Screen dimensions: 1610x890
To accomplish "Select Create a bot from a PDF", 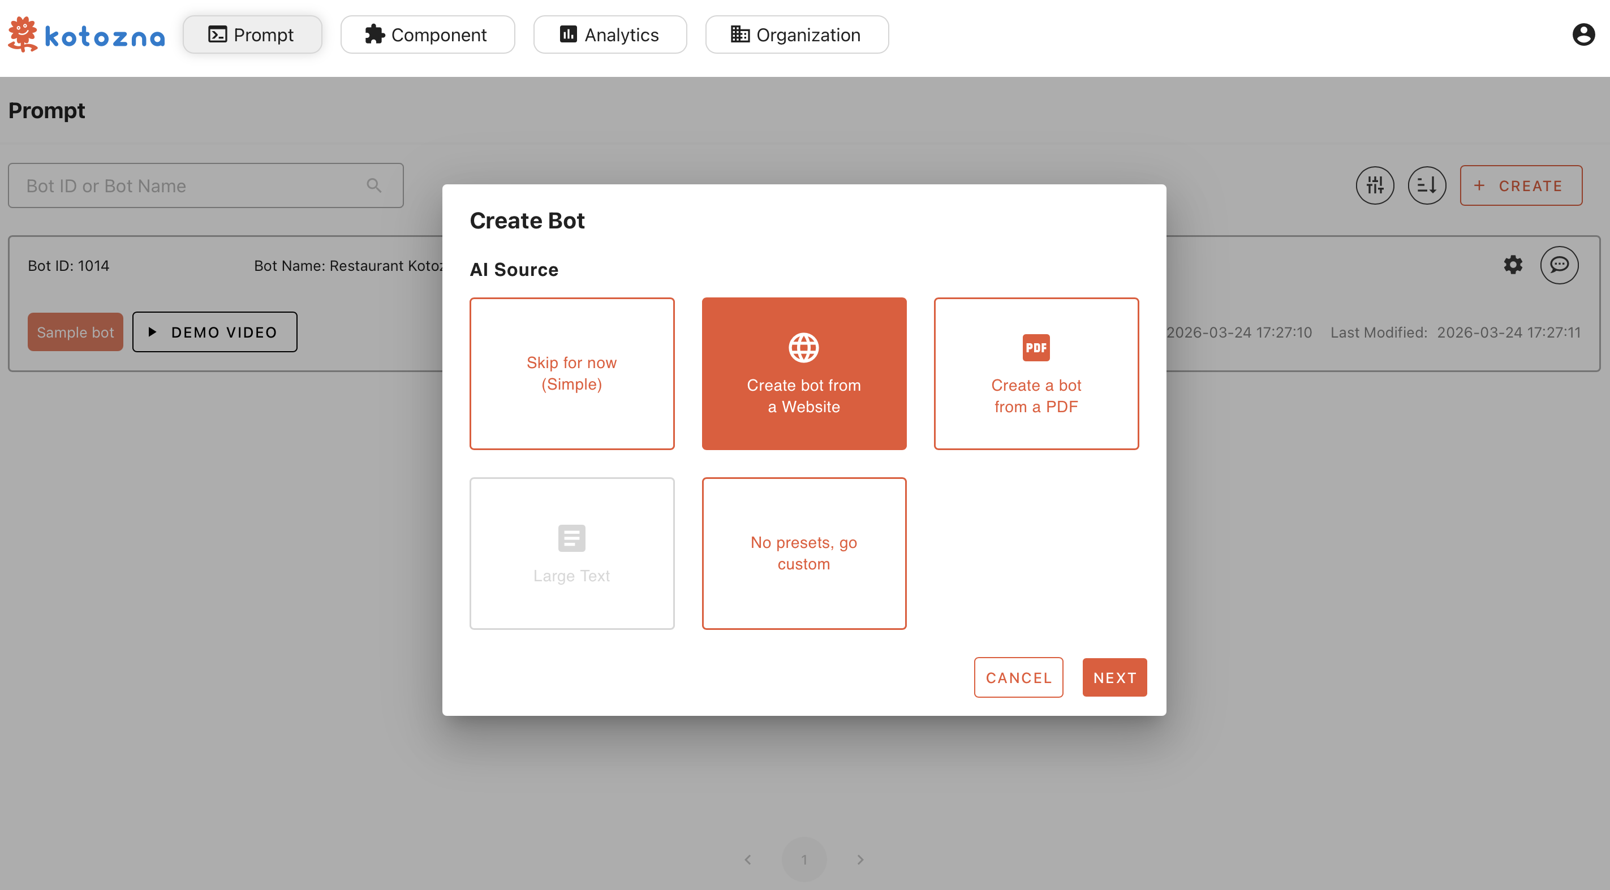I will [1036, 374].
